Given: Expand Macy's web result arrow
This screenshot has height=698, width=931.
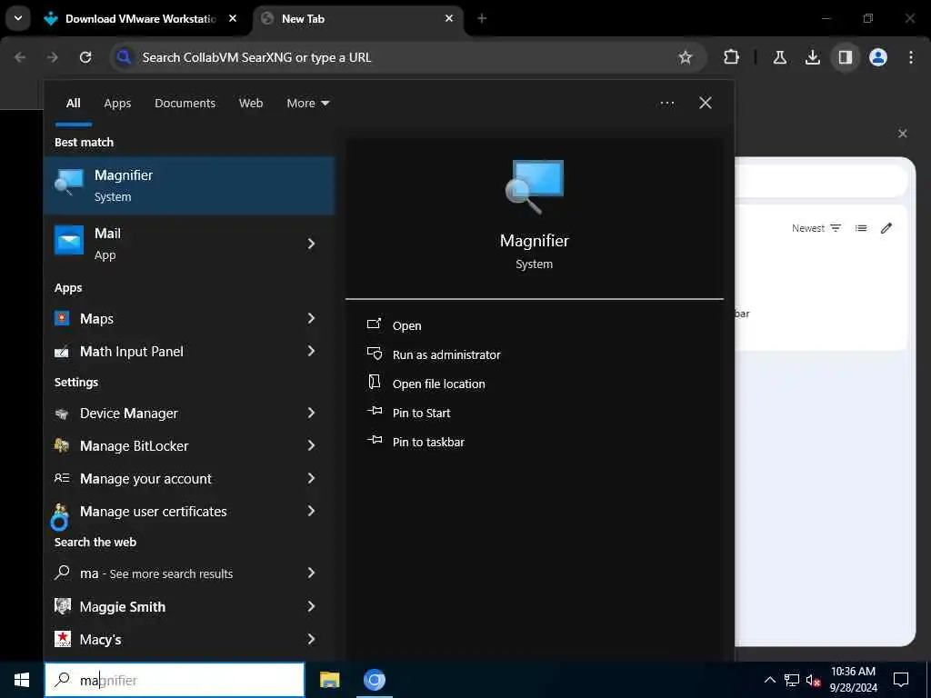Looking at the screenshot, I should 311,639.
